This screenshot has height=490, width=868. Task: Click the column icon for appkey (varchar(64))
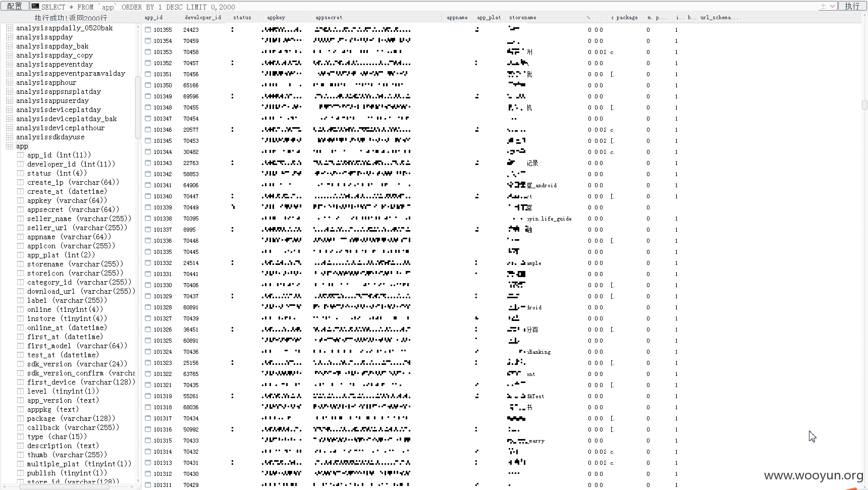pyautogui.click(x=21, y=200)
